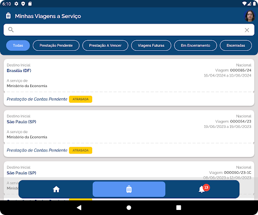Click ATRASADA badge on trip 000085/24
258x215 pixels.
[x=81, y=99]
